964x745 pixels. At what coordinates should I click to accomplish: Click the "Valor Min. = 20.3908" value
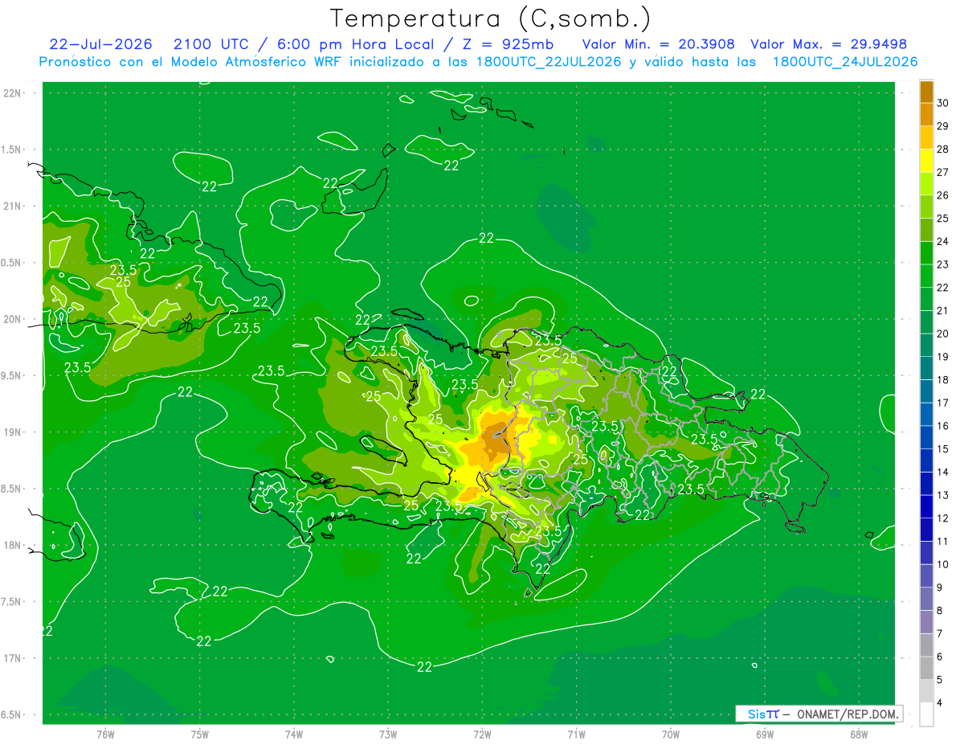pos(659,44)
